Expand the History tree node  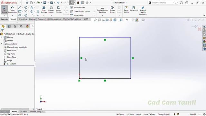click(x=2, y=37)
